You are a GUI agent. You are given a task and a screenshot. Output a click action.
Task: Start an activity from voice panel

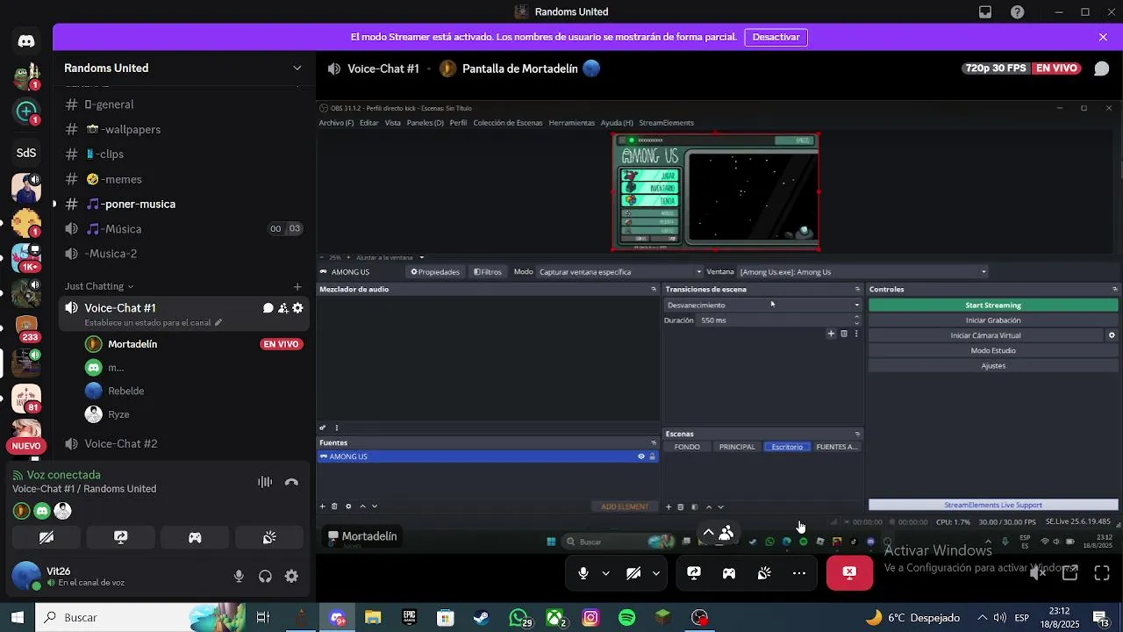point(195,537)
